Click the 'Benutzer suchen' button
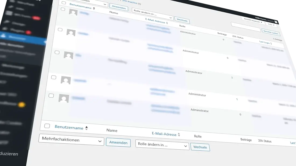The image size is (296, 166). coord(271,33)
